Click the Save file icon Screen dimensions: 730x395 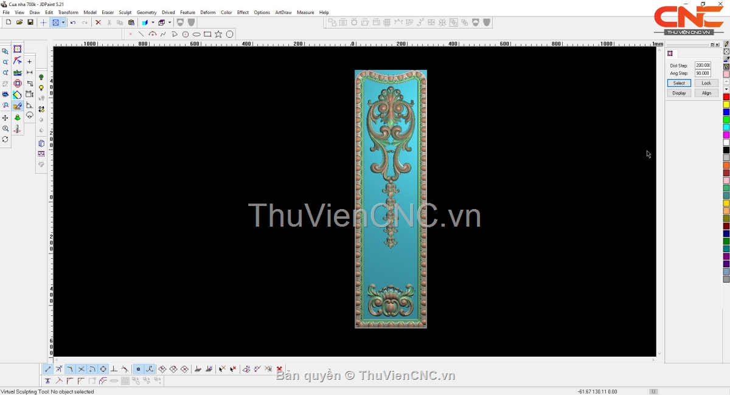30,22
